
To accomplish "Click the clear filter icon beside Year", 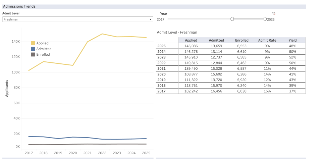I will coord(273,13).
